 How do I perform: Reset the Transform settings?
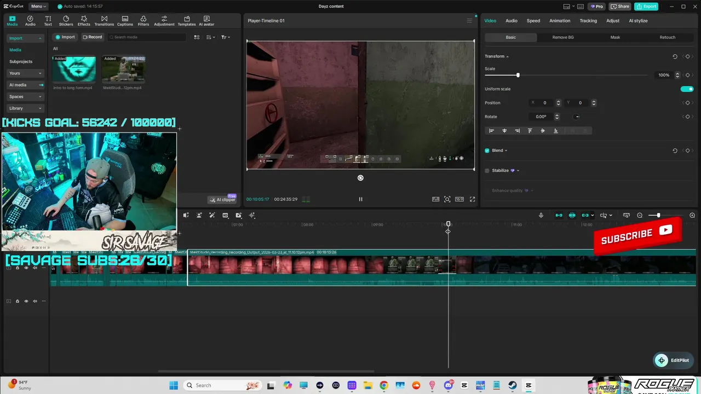tap(675, 56)
